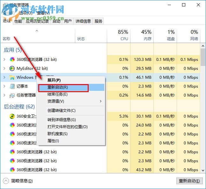Sort by the 1% 磁盘 column header
Screen dimensions: 206x189
[165, 36]
